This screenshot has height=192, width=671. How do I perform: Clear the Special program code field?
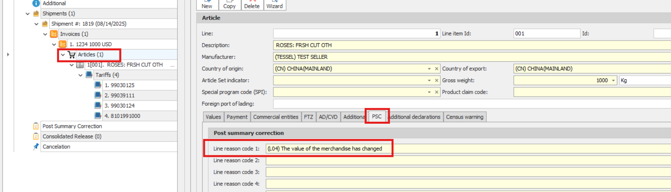pyautogui.click(x=436, y=92)
